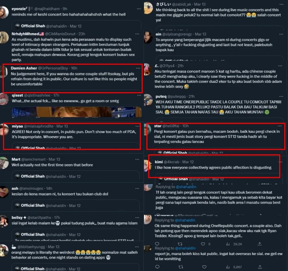This screenshot has width=288, height=271.
Task: Share the reply showing 39.2K views
Action: coord(260,244)
